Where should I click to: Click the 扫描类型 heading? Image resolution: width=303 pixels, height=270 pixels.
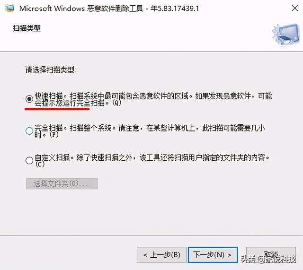pyautogui.click(x=27, y=28)
